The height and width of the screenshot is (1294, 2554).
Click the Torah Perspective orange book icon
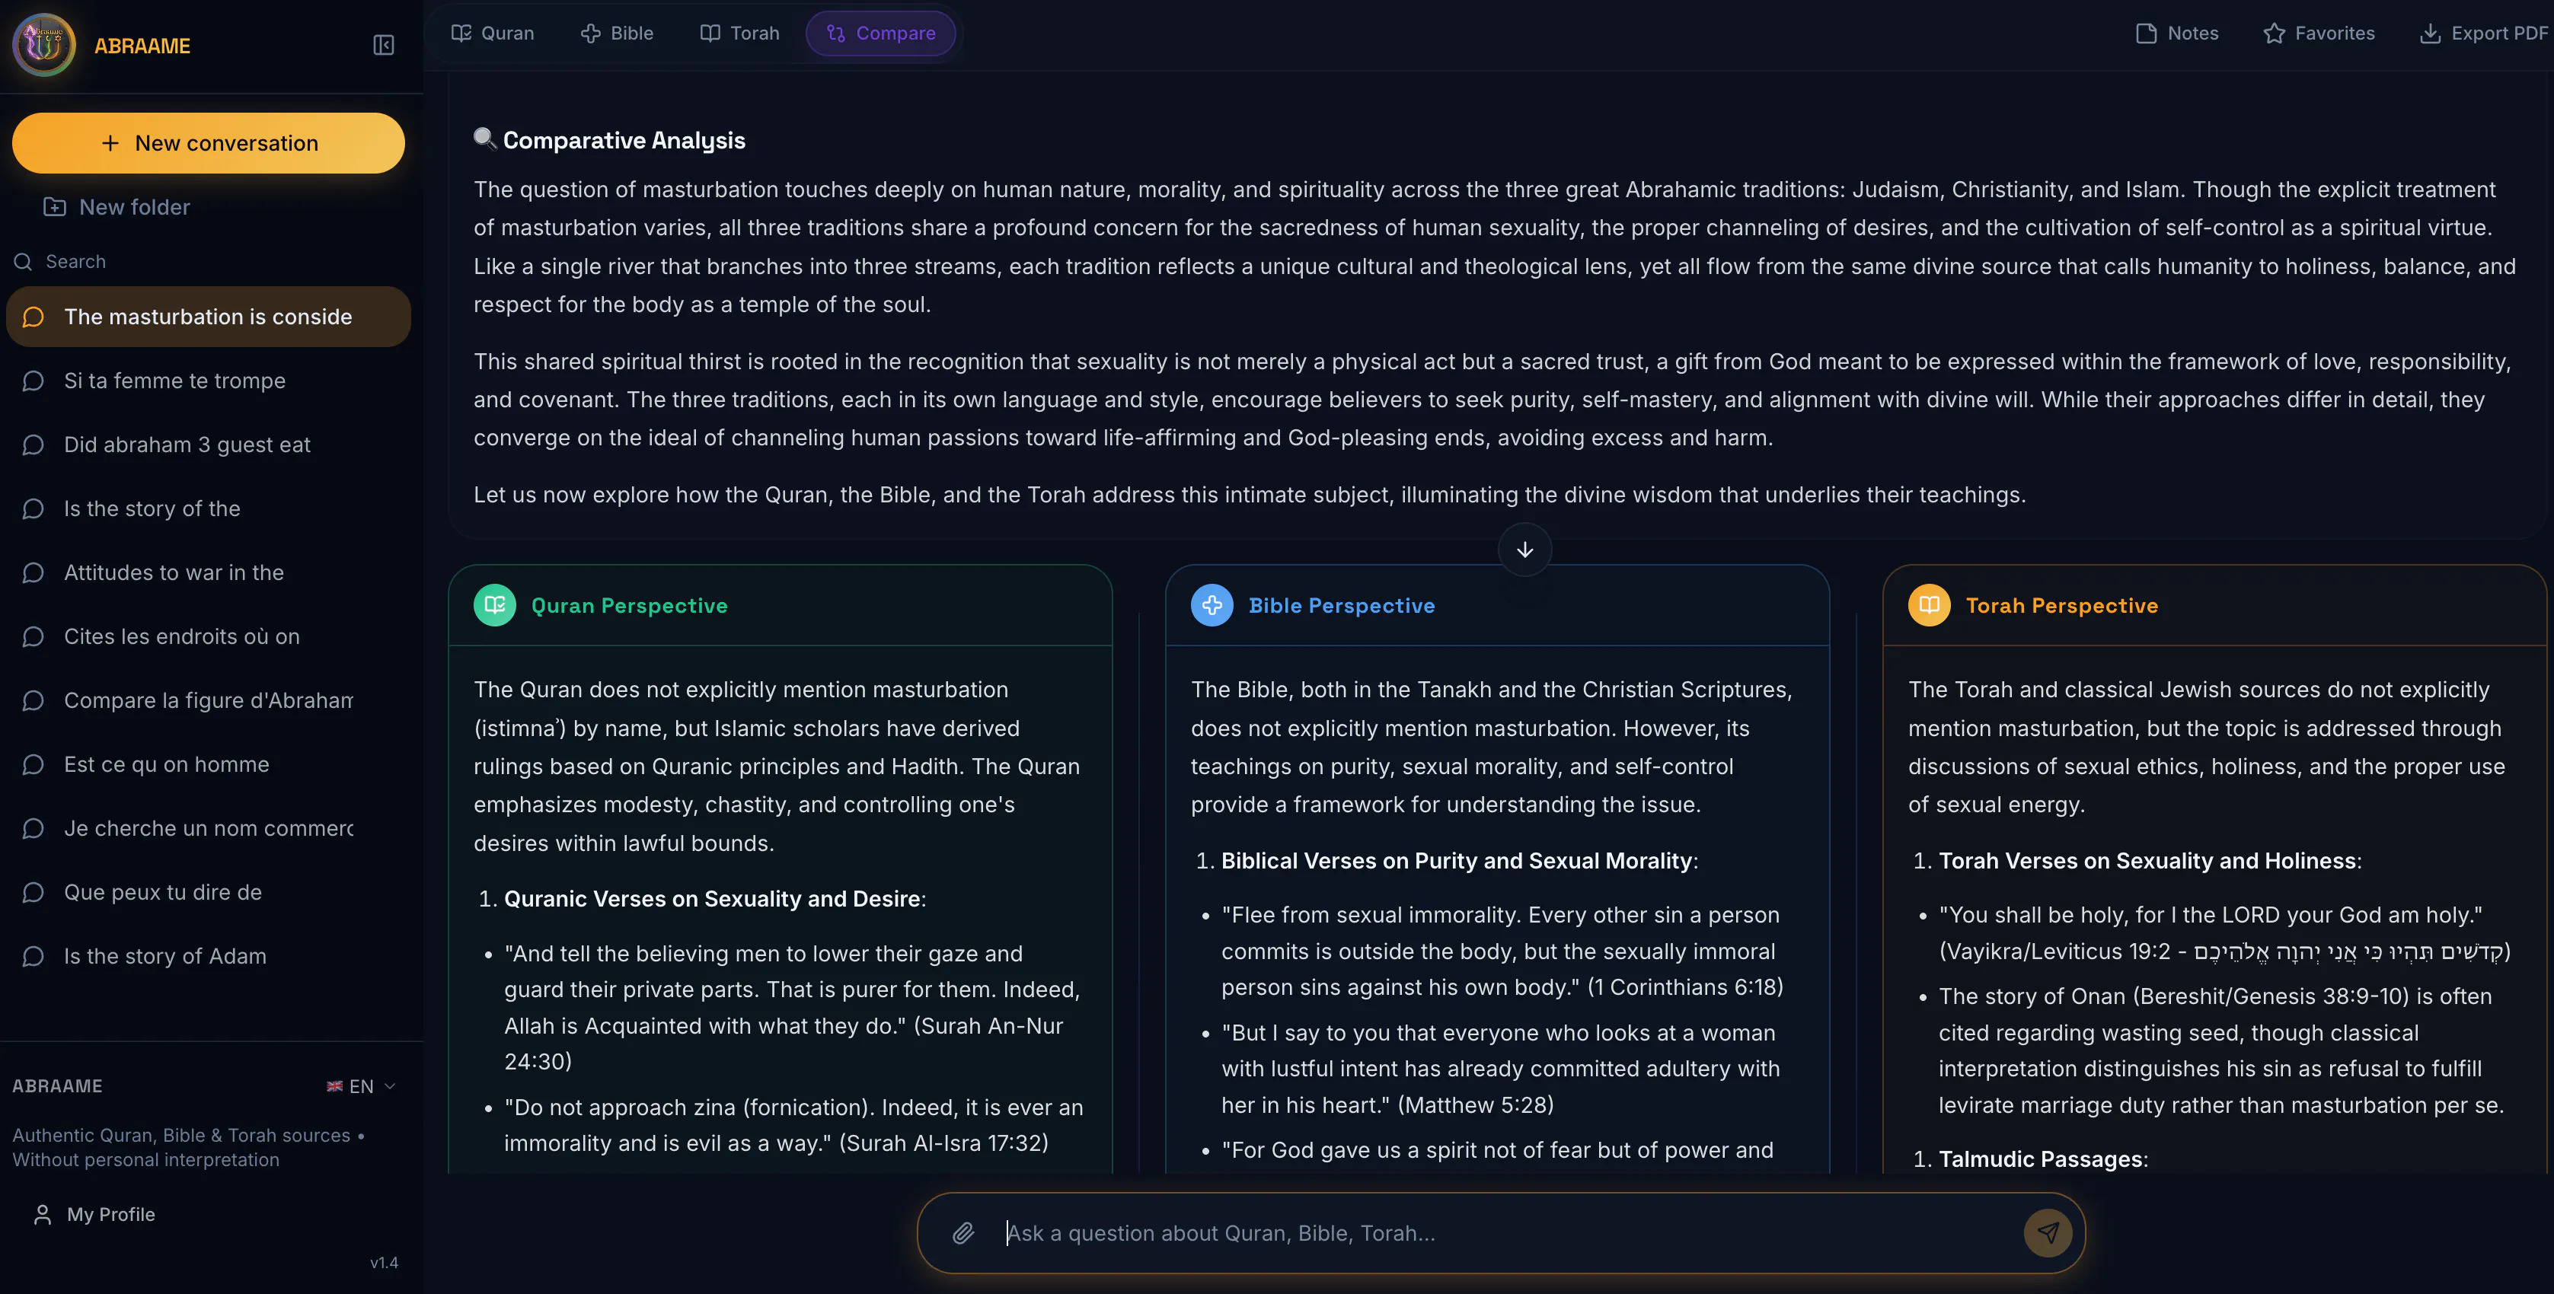1928,605
